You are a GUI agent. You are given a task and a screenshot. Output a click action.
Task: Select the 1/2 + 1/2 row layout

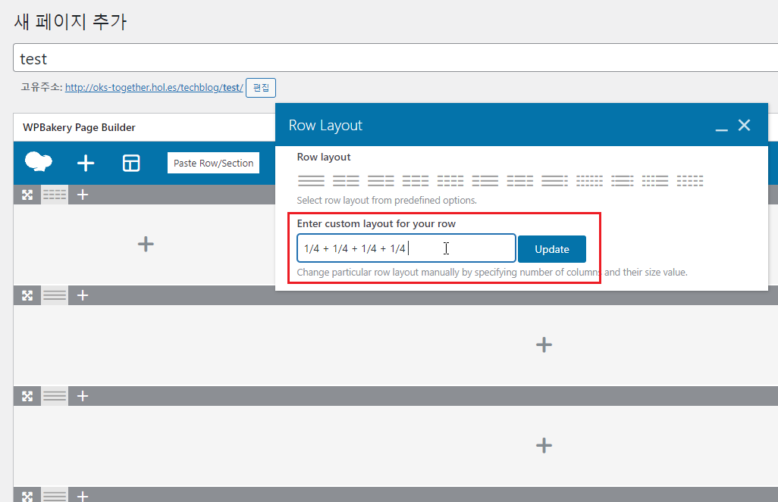tap(346, 181)
